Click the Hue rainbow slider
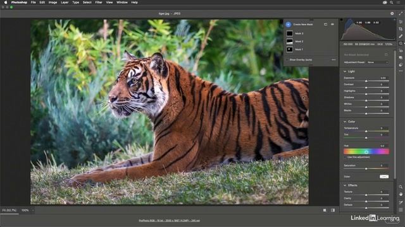Image resolution: width=405 pixels, height=227 pixels. (x=366, y=152)
